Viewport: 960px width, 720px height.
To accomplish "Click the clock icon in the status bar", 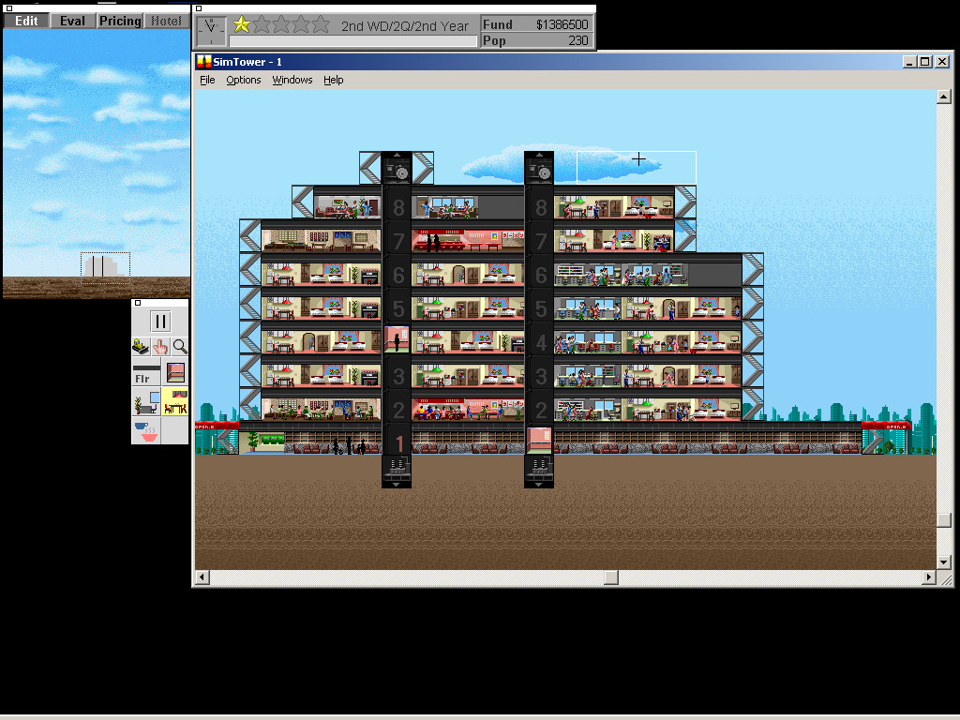I will pos(211,31).
